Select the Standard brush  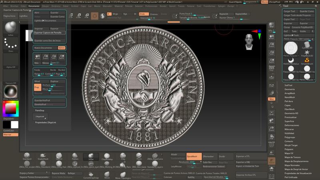pyautogui.click(x=27, y=156)
